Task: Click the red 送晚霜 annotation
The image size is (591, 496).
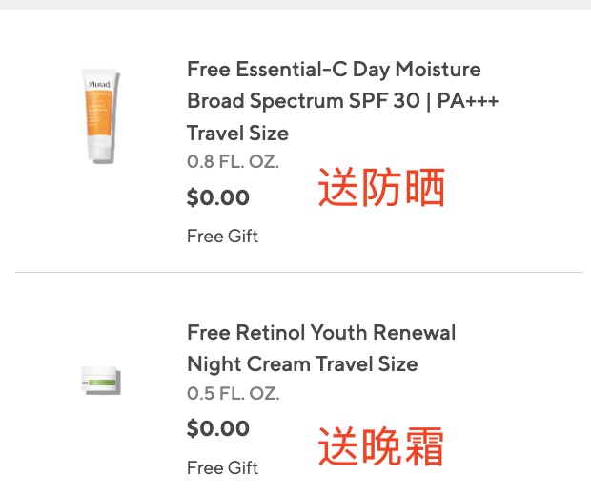Action: point(381,446)
